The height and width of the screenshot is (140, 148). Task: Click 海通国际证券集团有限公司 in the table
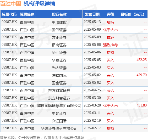[x=59, y=106]
